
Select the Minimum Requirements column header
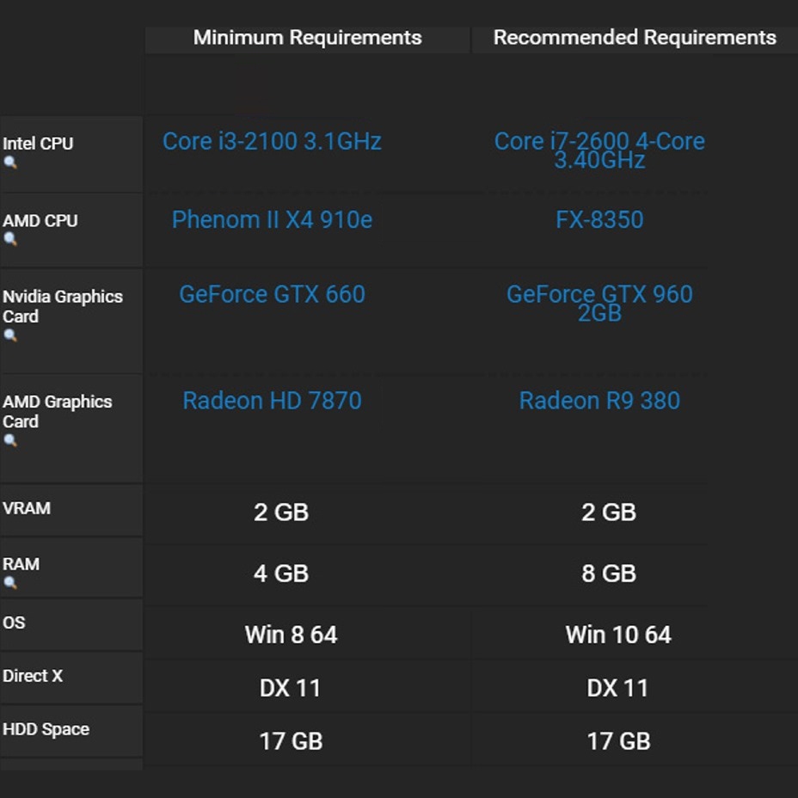tap(307, 38)
